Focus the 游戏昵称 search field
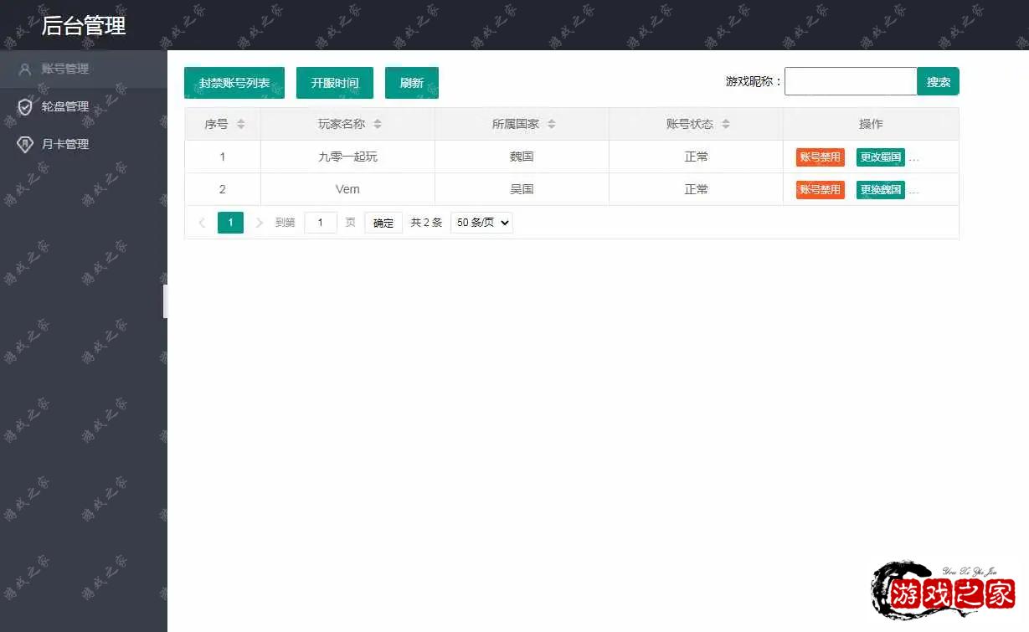This screenshot has width=1029, height=632. click(851, 81)
